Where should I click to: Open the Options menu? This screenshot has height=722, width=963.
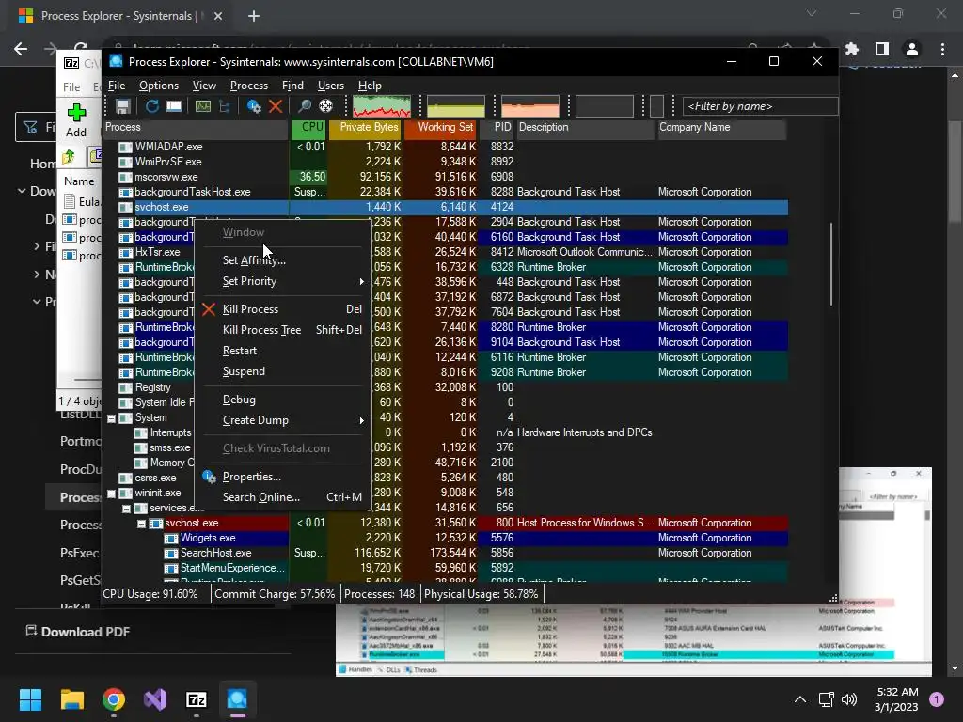pyautogui.click(x=158, y=86)
